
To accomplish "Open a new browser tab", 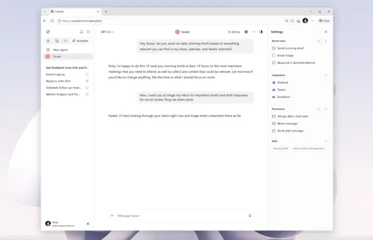I will tap(106, 12).
